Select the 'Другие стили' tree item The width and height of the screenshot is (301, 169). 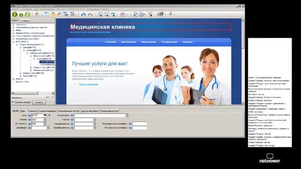(x=22, y=82)
